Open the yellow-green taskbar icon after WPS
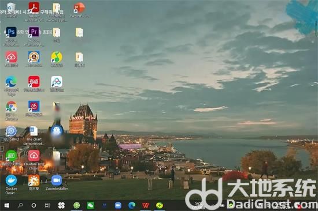The height and width of the screenshot is (211, 318). (x=160, y=206)
